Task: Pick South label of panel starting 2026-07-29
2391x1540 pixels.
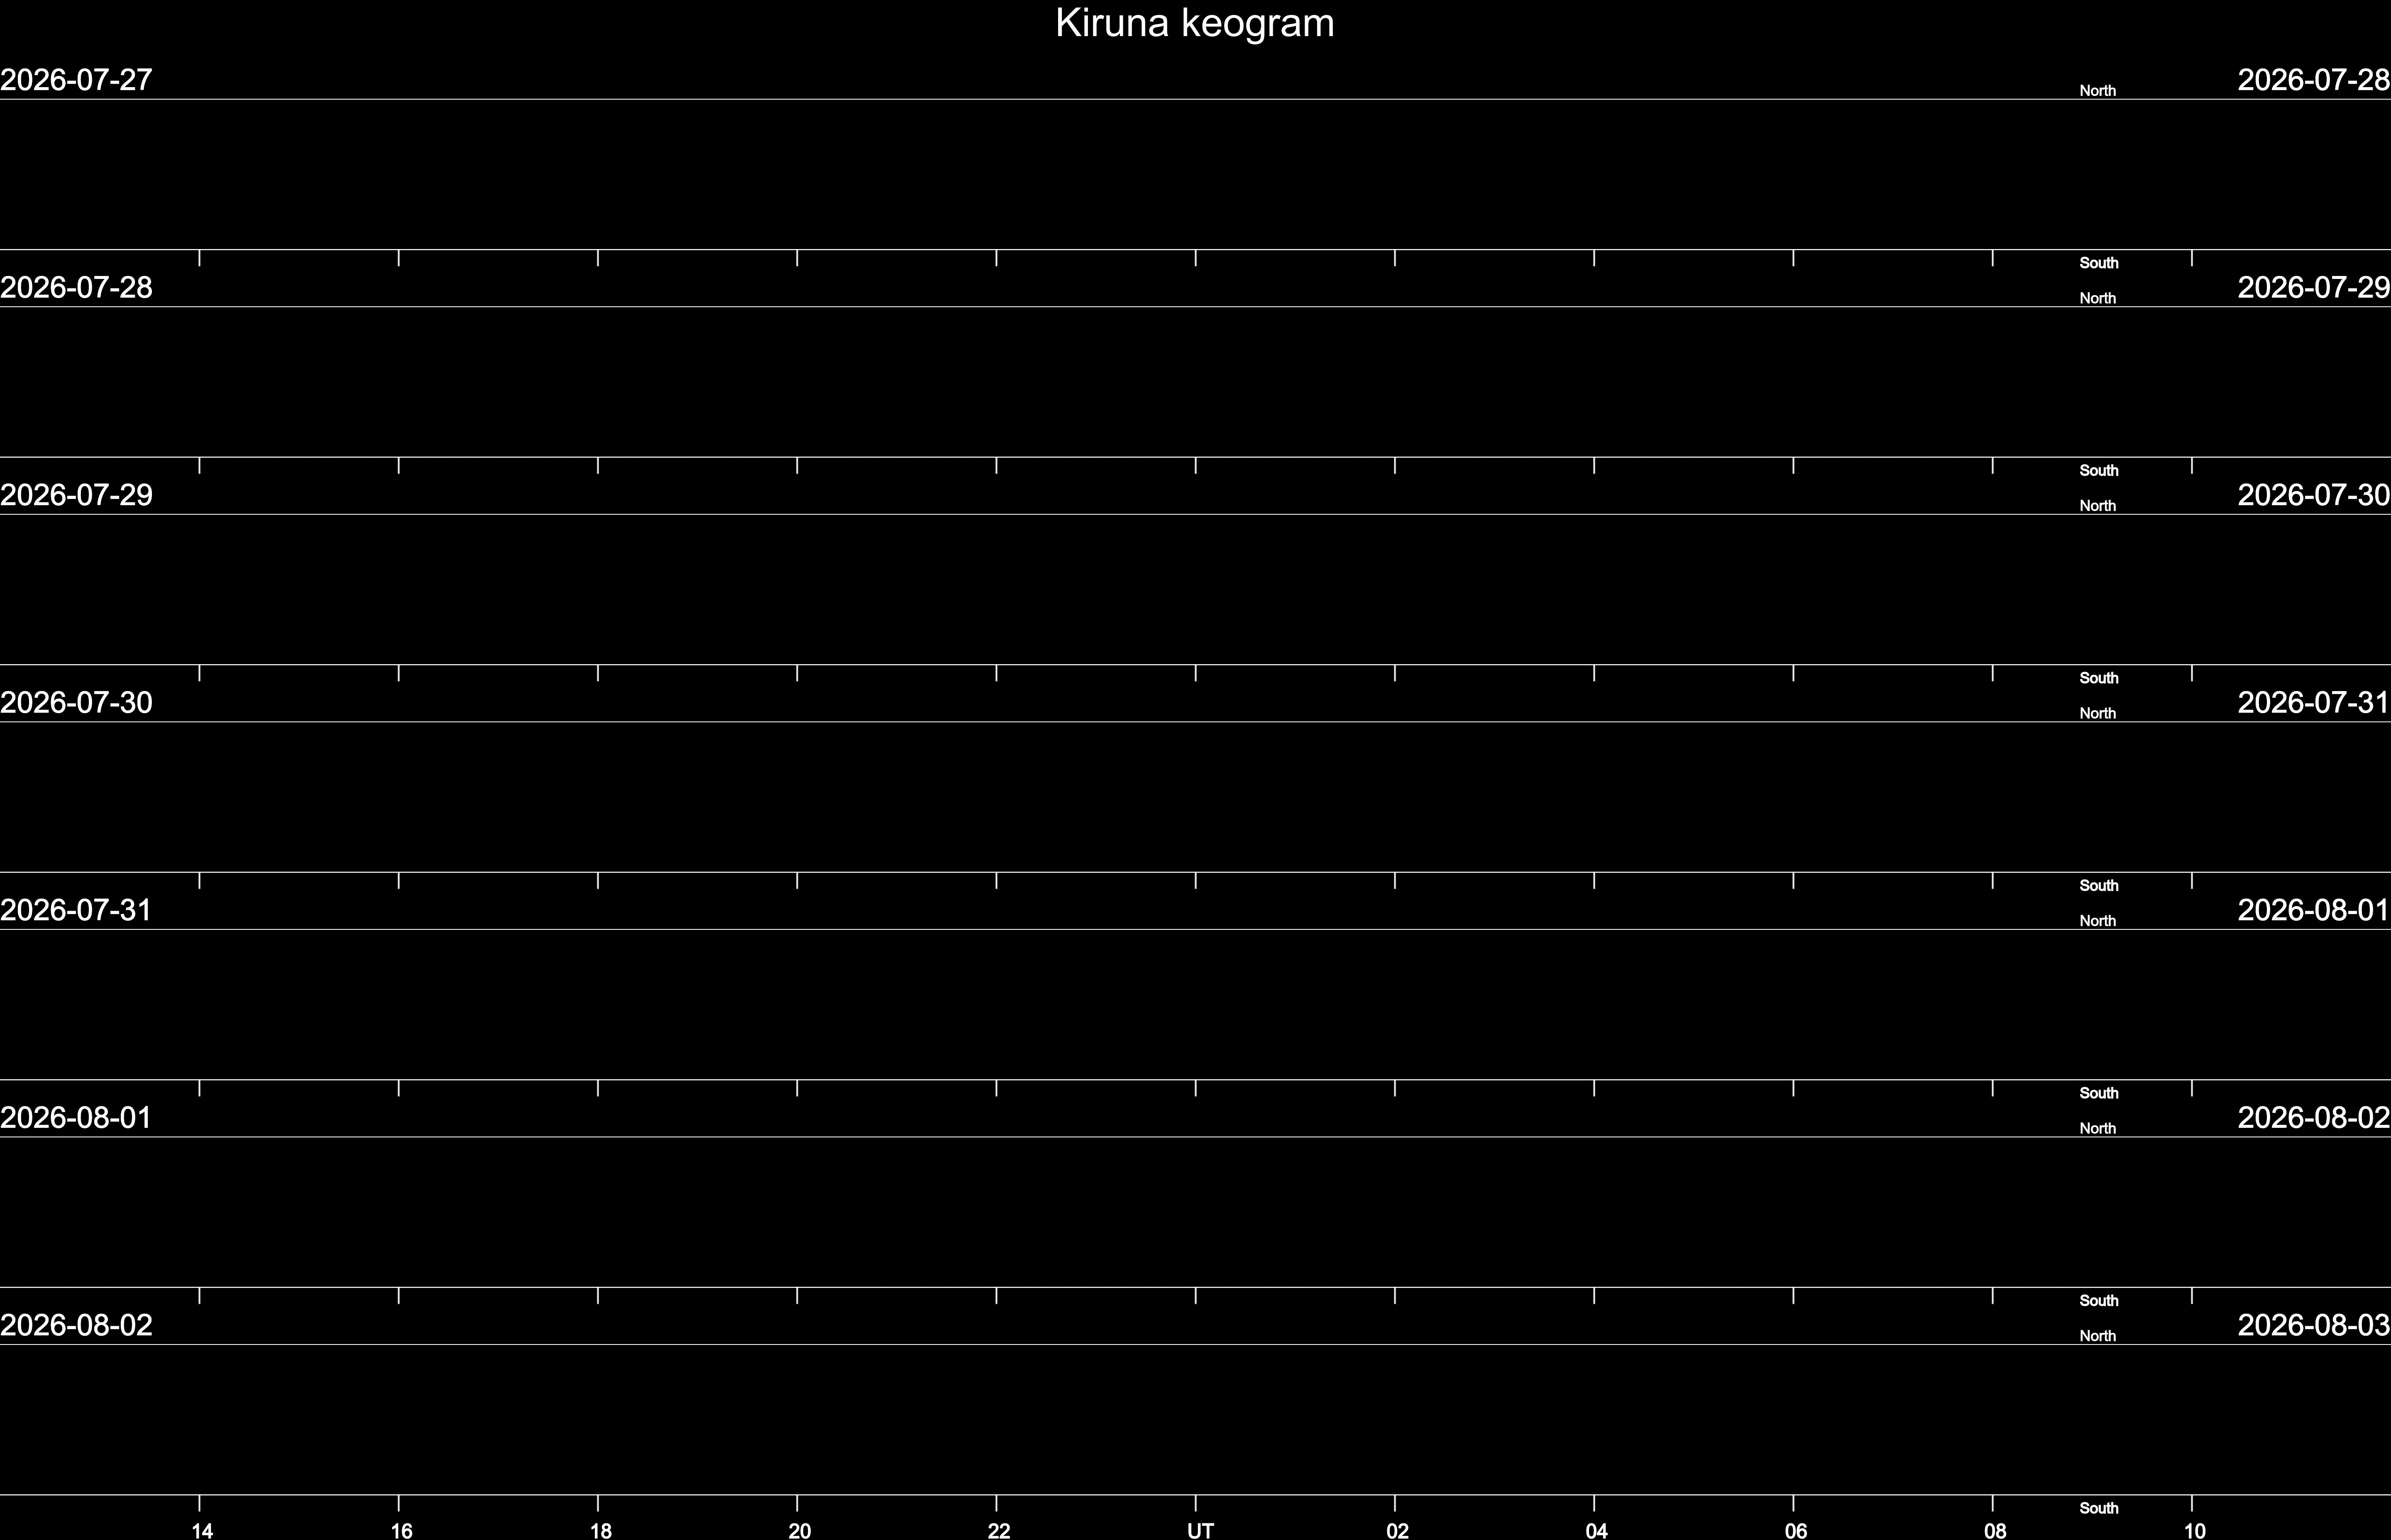Action: [2099, 678]
